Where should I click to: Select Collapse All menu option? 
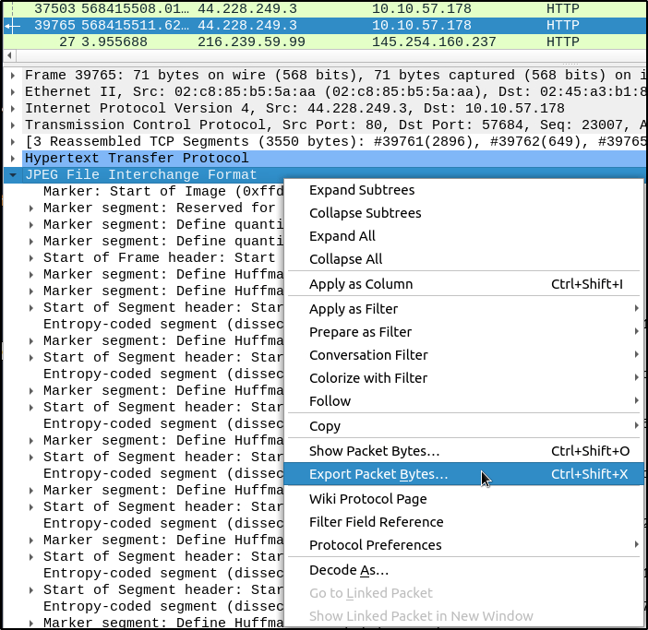click(x=345, y=259)
